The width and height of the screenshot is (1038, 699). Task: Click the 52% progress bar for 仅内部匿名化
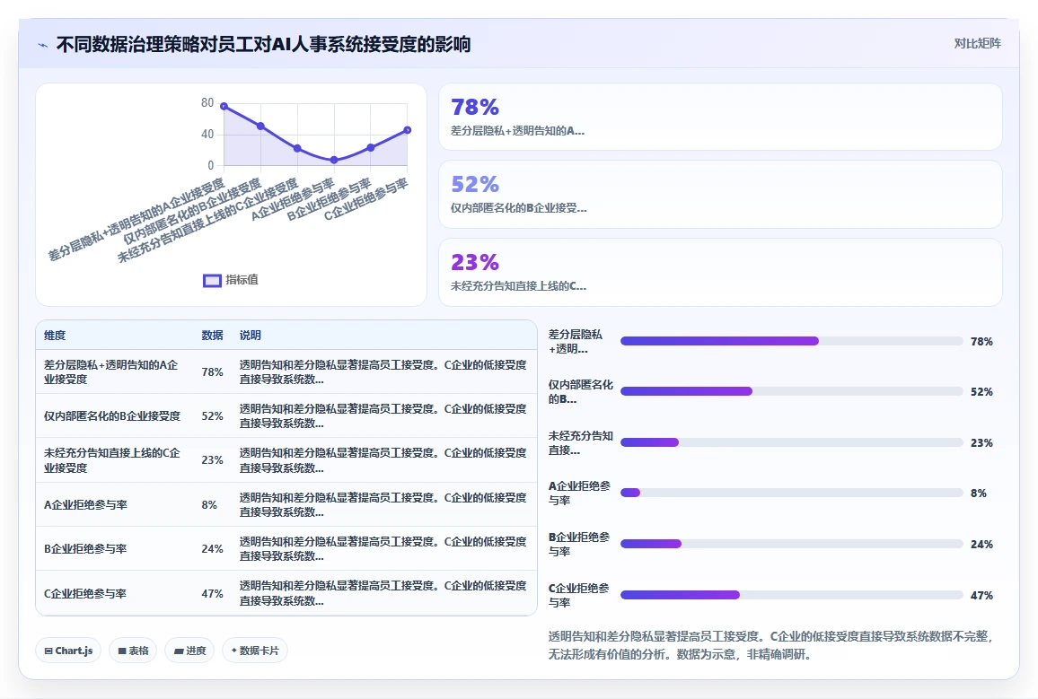pos(791,391)
